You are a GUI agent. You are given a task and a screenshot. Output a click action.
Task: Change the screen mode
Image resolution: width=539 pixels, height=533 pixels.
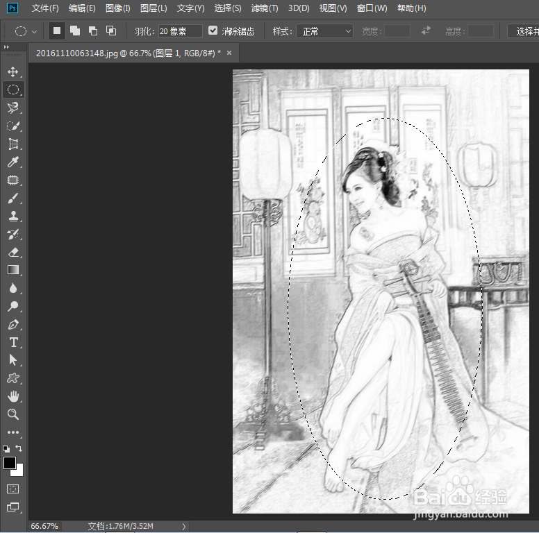tap(13, 507)
